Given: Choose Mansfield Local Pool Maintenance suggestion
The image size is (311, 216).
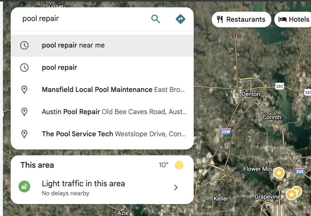Looking at the screenshot, I should point(97,90).
